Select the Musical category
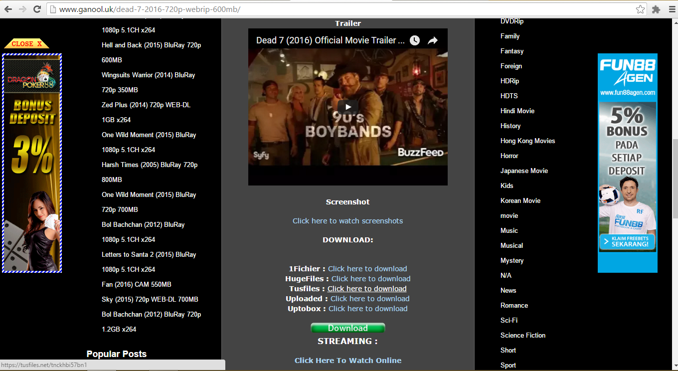The height and width of the screenshot is (371, 678). point(512,245)
